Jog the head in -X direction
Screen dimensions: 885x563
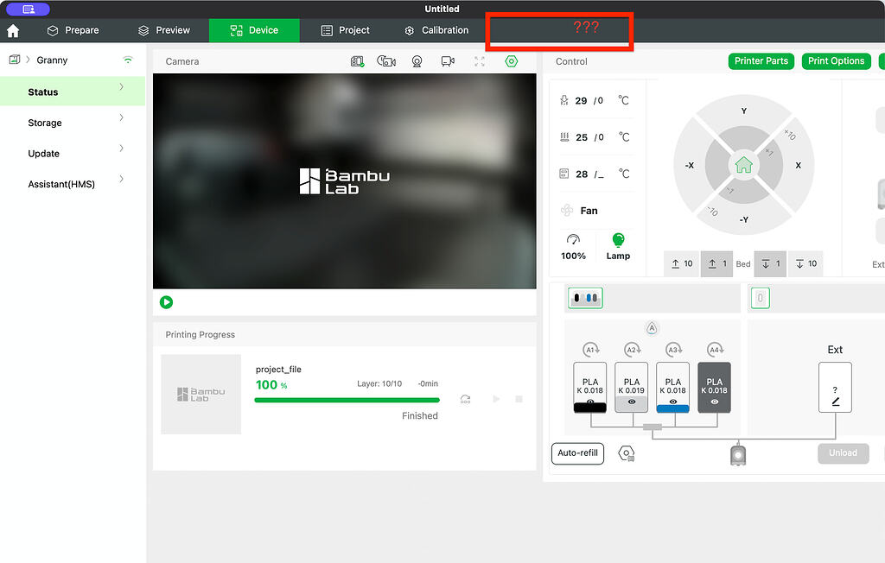coord(689,165)
